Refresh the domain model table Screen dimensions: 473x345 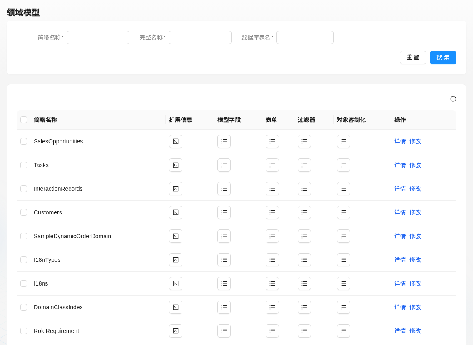click(453, 99)
